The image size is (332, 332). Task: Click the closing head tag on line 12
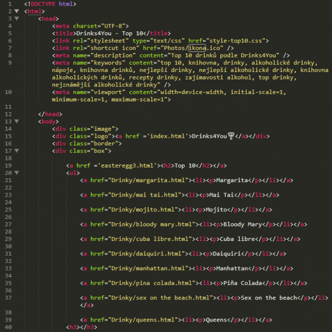tap(50, 114)
